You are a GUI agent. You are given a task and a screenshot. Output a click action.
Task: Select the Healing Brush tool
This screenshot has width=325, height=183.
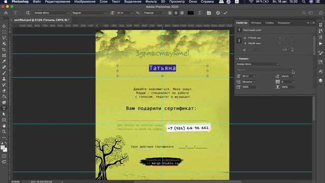pyautogui.click(x=4, y=67)
